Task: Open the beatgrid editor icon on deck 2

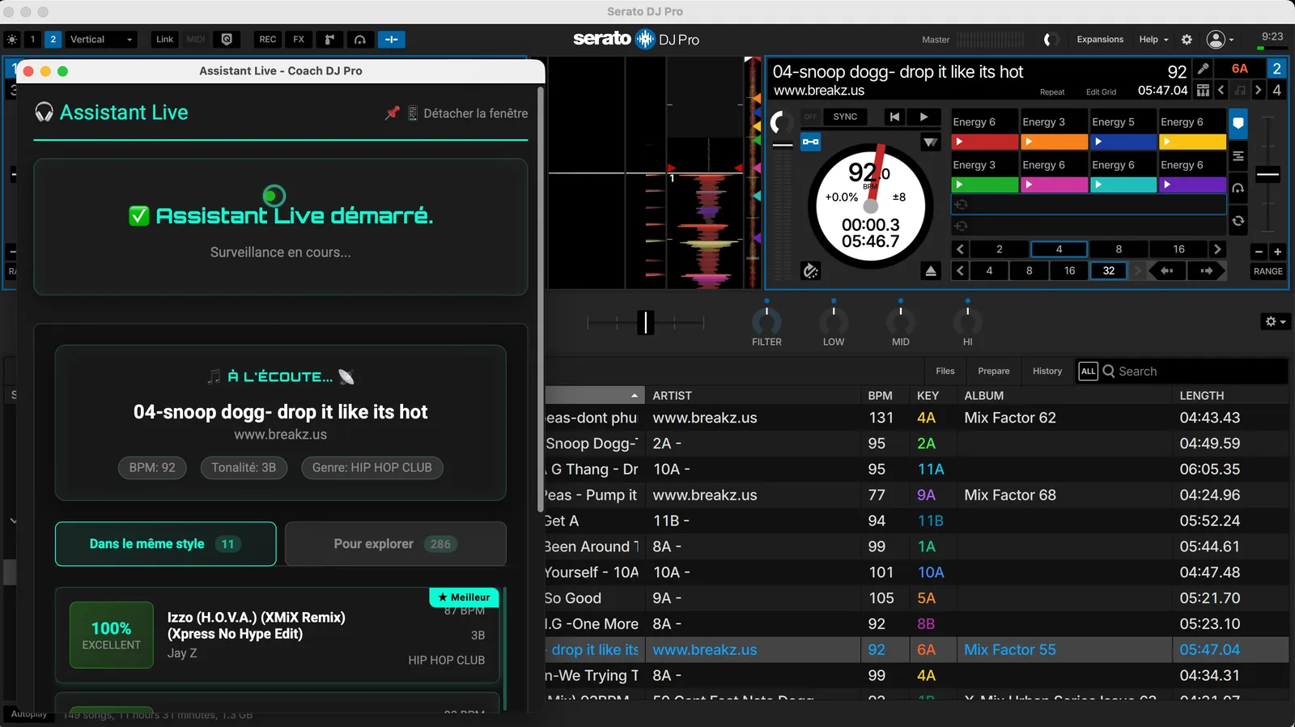Action: [x=1204, y=90]
